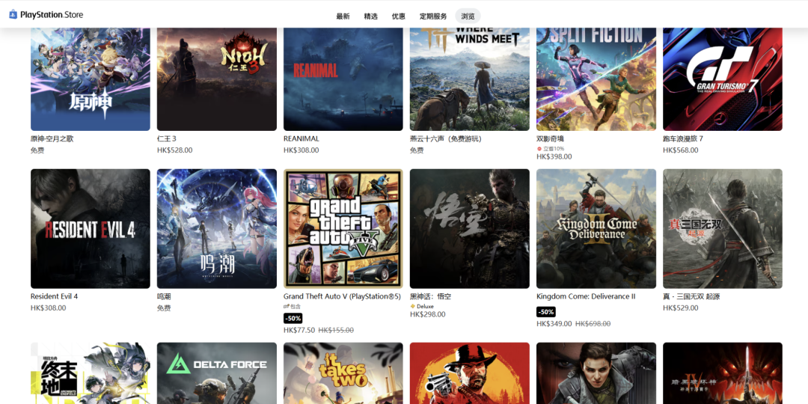Open the 定期服务 subscriptions tab
The width and height of the screenshot is (808, 404).
[x=433, y=16]
